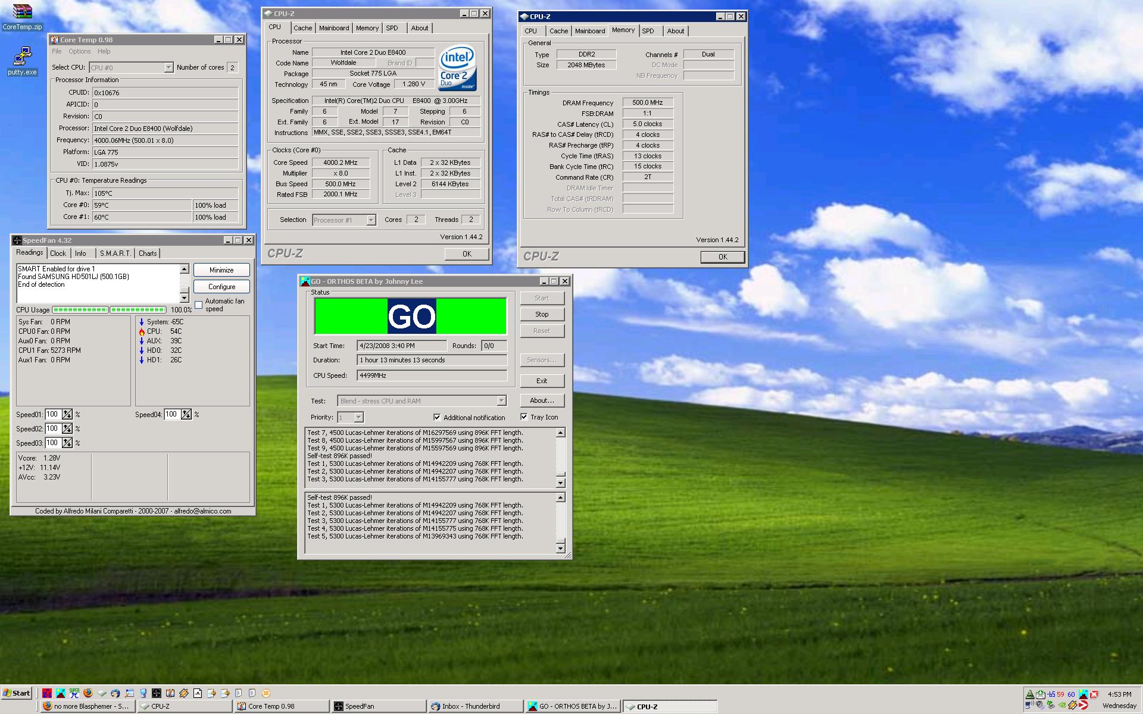Click the Winamp agent tray icon
Screen dimensions: 1143x714
[x=1073, y=705]
